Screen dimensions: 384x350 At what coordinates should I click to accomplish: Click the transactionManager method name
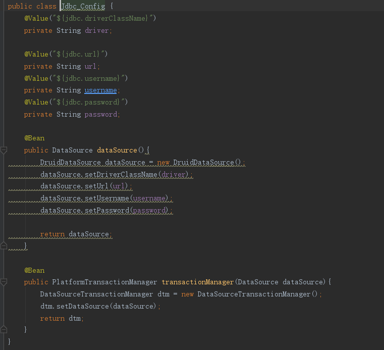pos(197,282)
